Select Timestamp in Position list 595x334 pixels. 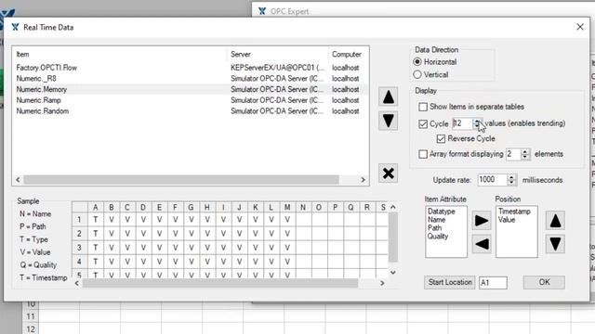[x=514, y=212]
